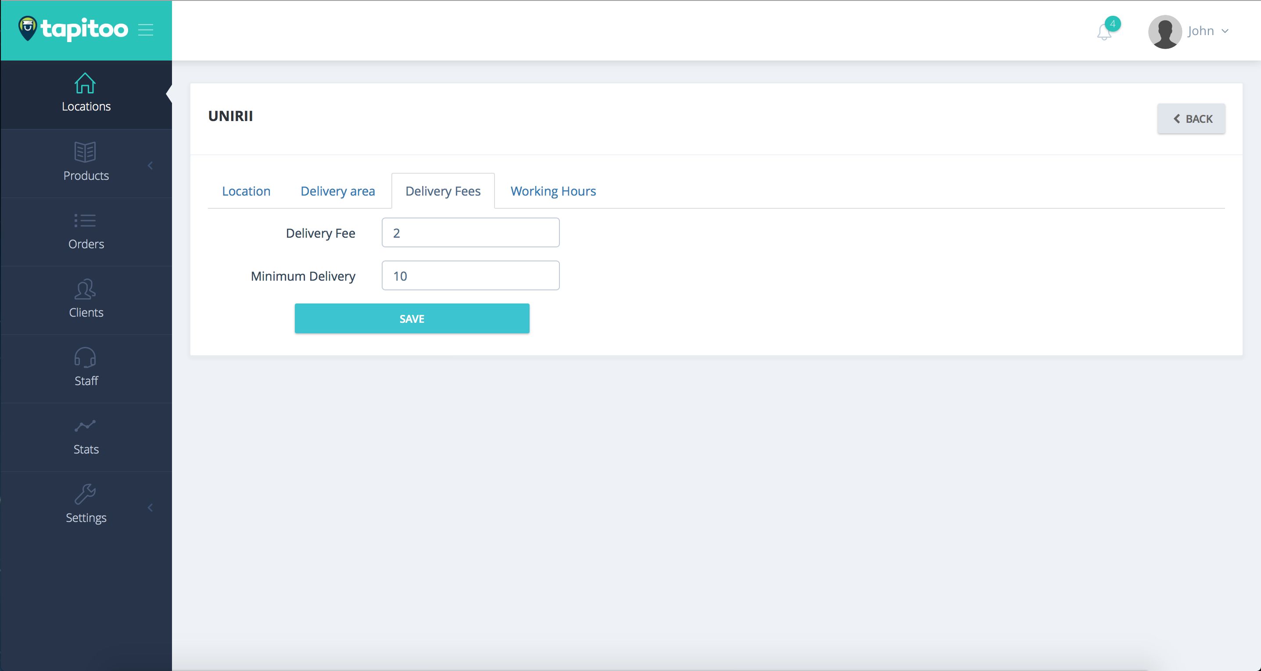
Task: Open notifications bell with badge
Action: pyautogui.click(x=1104, y=32)
